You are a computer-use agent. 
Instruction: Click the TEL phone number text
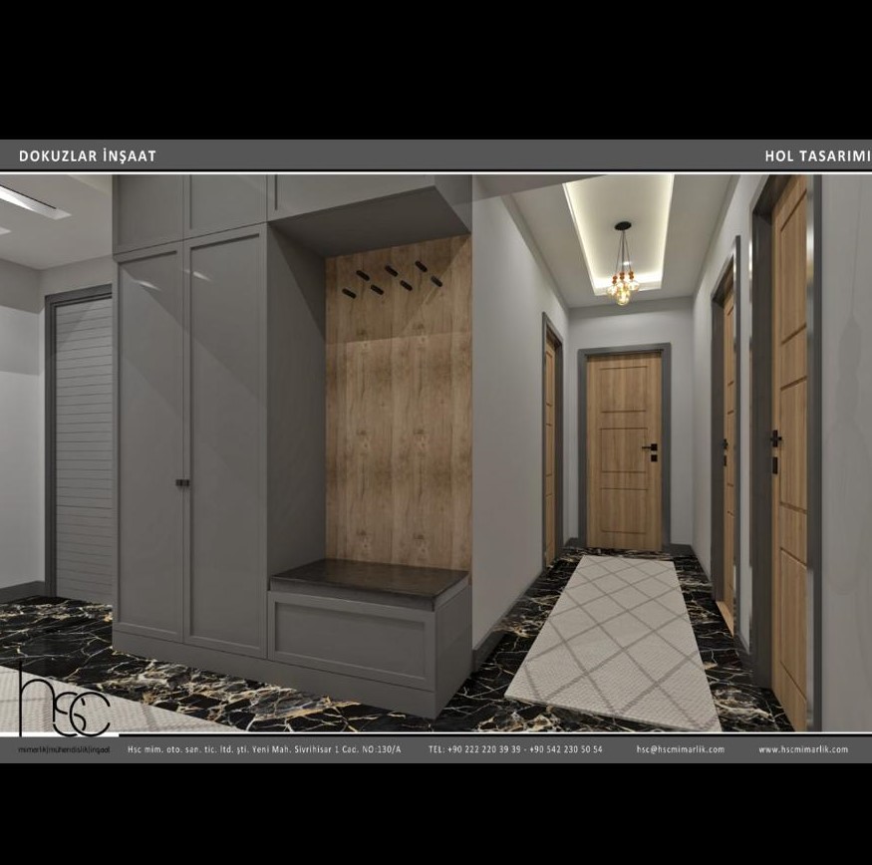(x=515, y=749)
